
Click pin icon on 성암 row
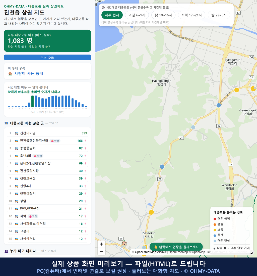(x=85, y=201)
